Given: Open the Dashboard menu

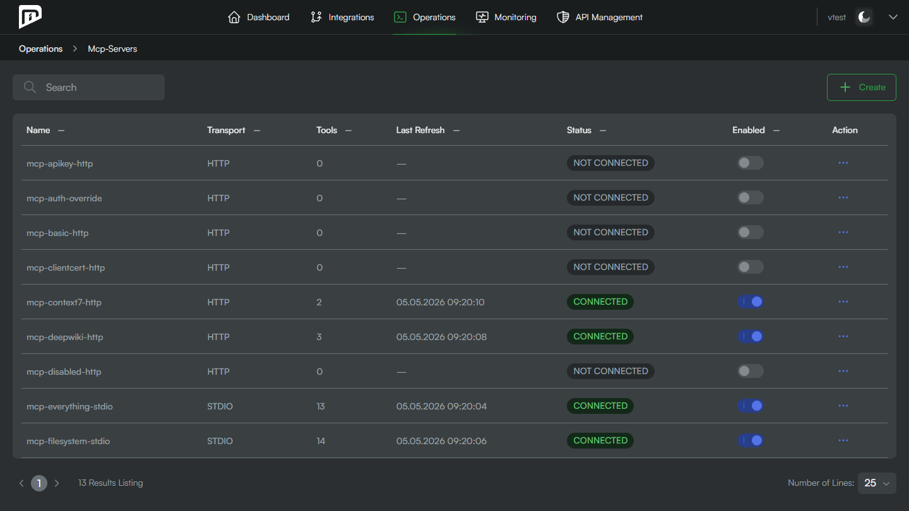Looking at the screenshot, I should (x=259, y=17).
